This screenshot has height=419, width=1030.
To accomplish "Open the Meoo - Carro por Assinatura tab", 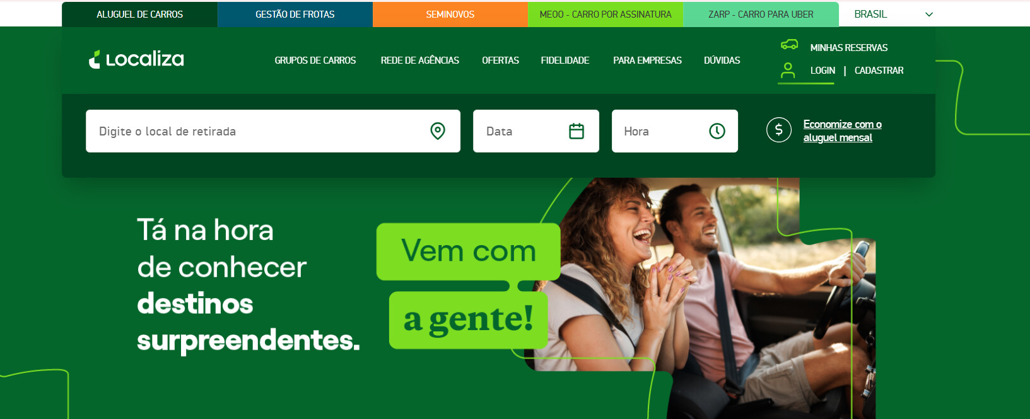I will tap(606, 14).
